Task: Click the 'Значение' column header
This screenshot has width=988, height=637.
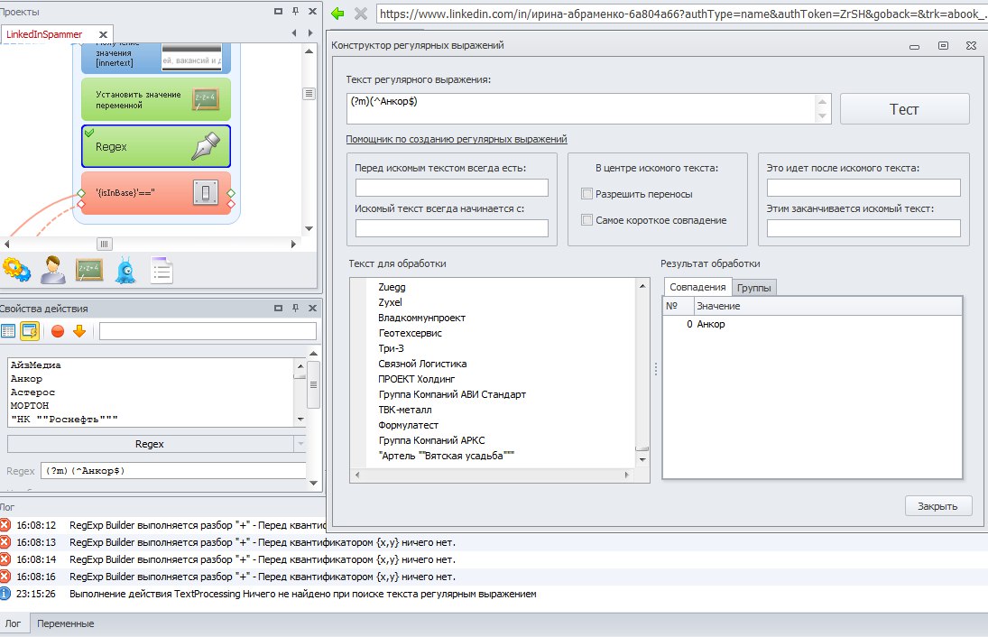Action: tap(828, 306)
